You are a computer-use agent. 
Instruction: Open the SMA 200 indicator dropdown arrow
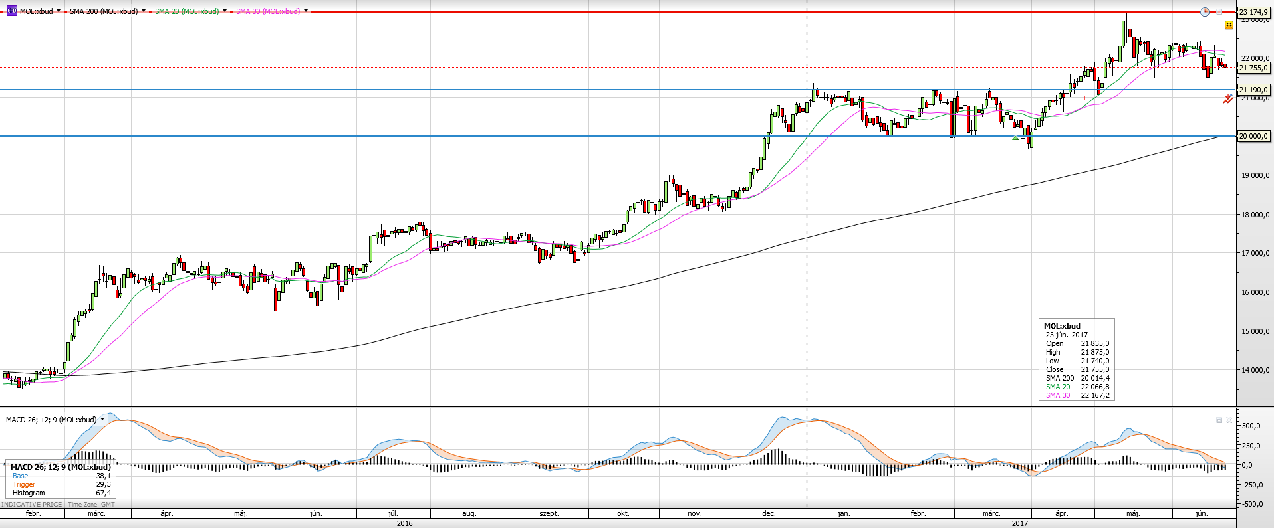144,11
